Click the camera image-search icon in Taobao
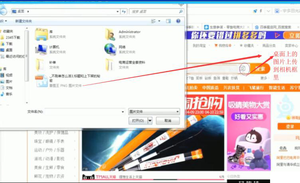The image size is (300, 183). pos(243,68)
